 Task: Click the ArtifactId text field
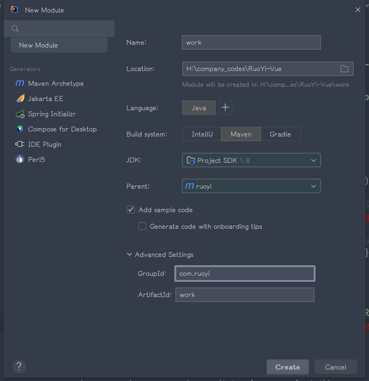(244, 295)
